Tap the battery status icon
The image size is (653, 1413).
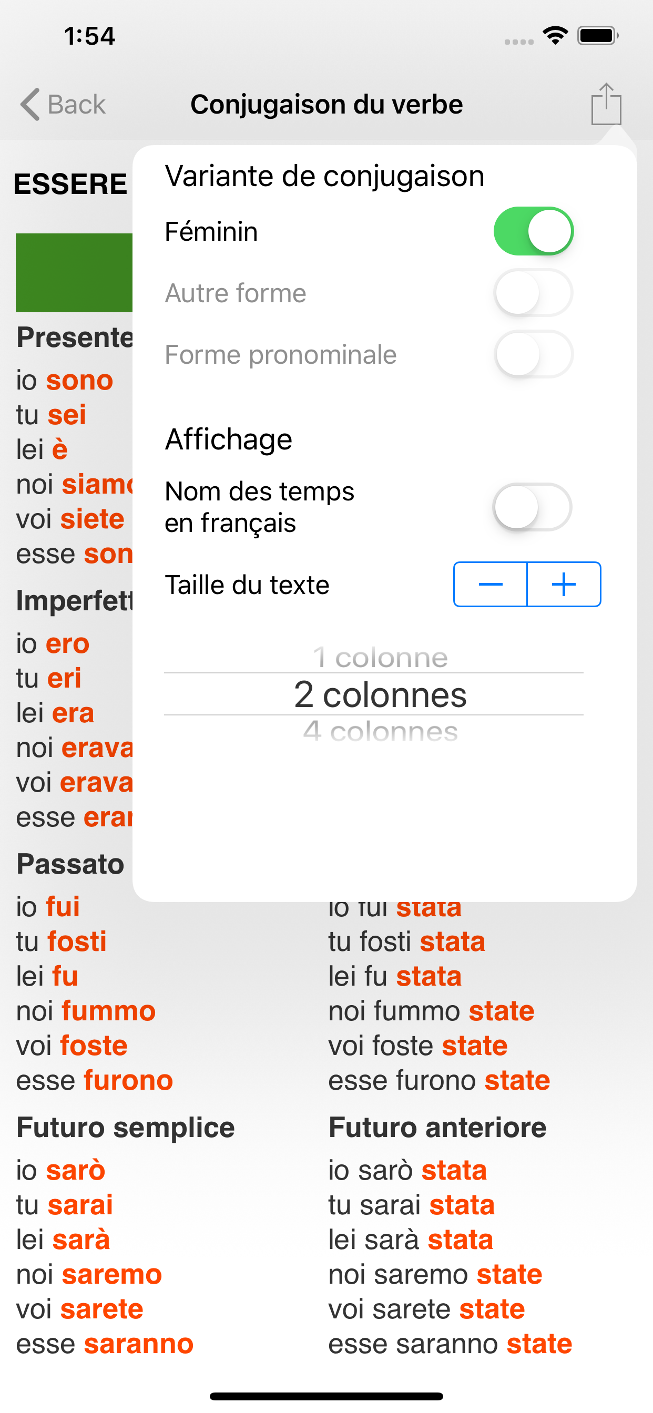598,36
